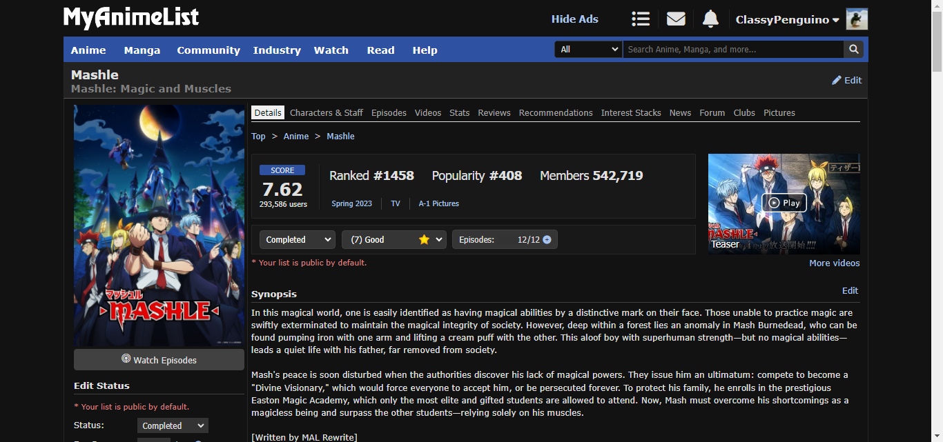Viewport: 943px width, 442px height.
Task: Switch to the Videos tab
Action: click(428, 112)
